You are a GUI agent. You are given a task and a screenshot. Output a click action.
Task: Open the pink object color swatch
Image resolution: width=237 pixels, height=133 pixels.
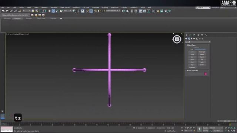click(206, 74)
